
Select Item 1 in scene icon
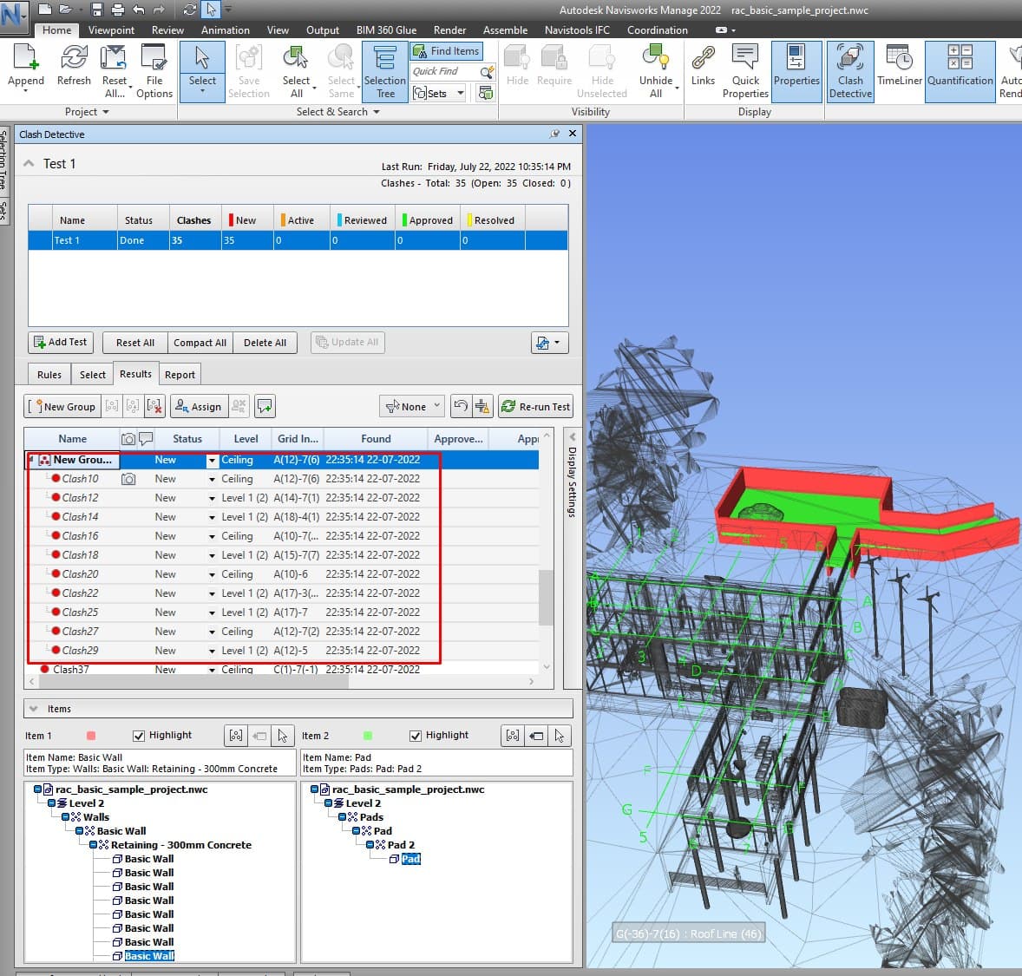click(x=282, y=736)
